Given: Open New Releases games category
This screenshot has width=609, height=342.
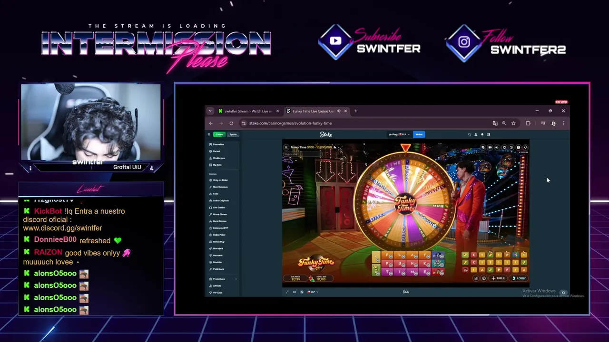Looking at the screenshot, I should (x=218, y=187).
